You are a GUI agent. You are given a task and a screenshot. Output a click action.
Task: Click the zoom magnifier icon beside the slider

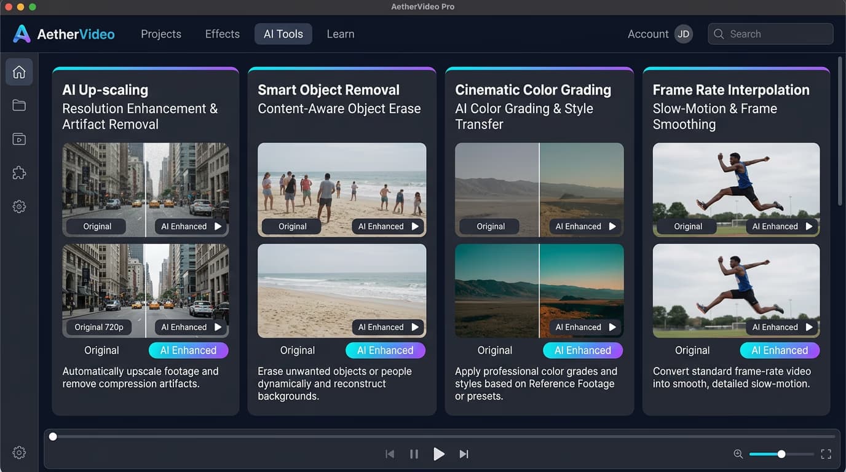pyautogui.click(x=738, y=454)
